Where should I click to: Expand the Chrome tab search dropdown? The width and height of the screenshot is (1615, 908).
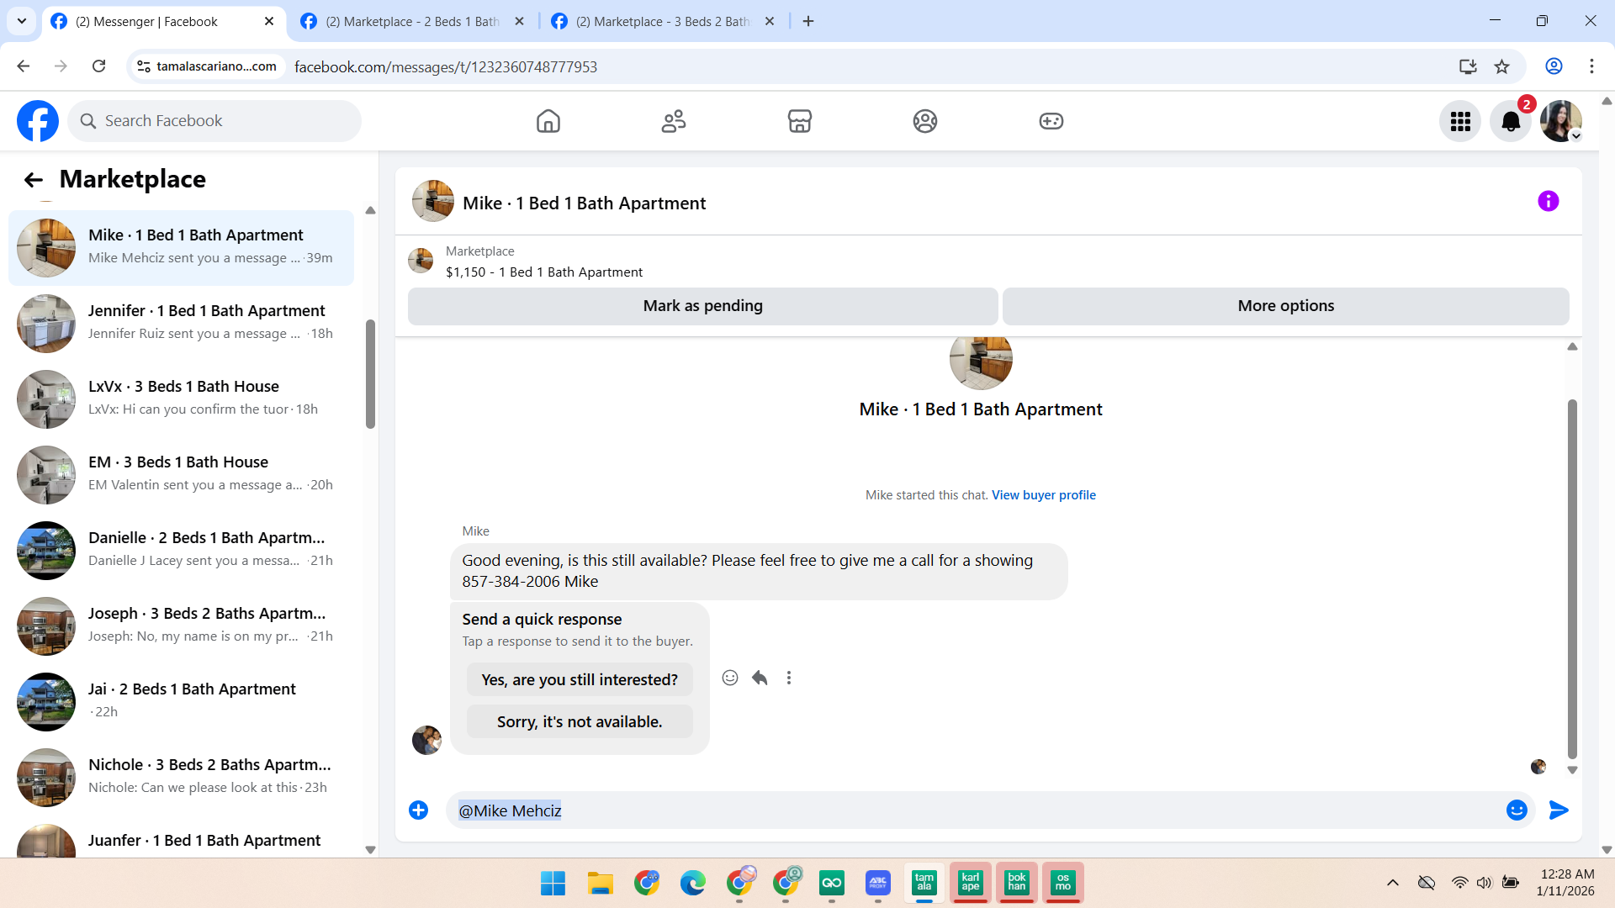22,21
